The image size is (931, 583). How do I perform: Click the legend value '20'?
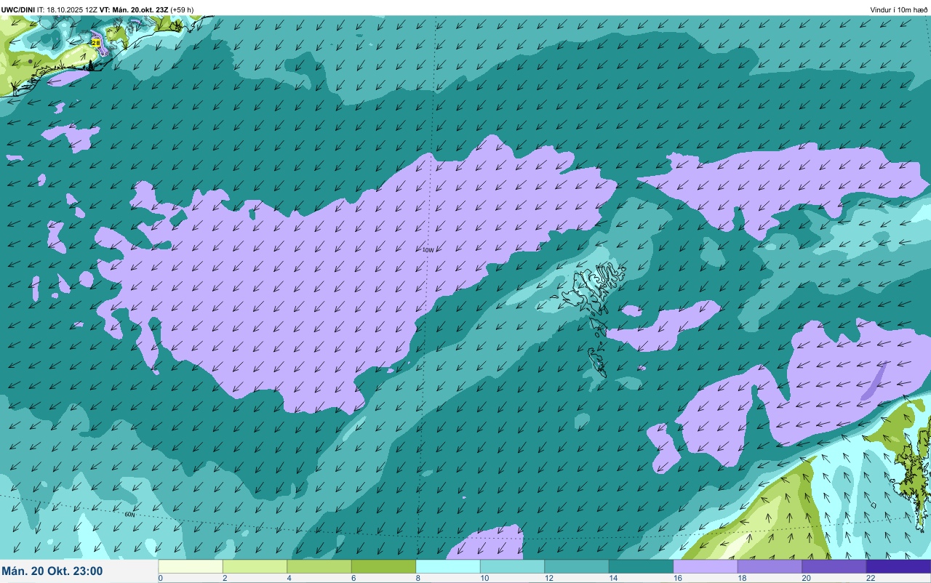pos(806,579)
